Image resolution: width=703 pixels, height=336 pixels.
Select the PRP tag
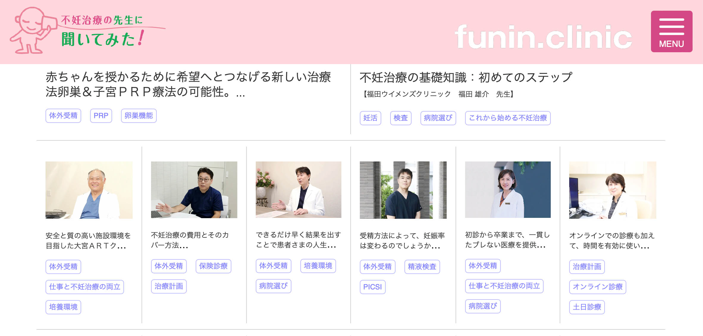101,116
